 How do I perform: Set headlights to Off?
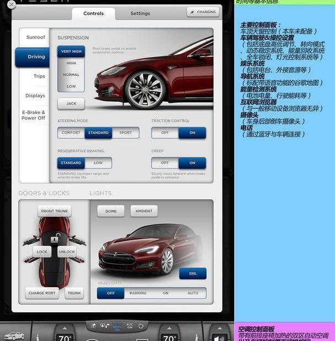pos(111,293)
